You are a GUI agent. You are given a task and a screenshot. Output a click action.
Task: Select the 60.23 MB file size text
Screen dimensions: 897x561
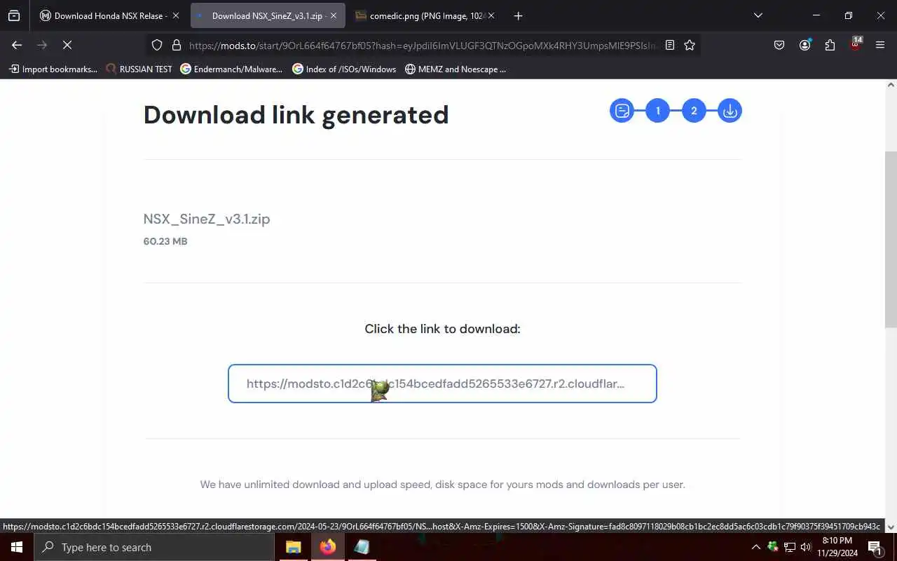point(165,241)
